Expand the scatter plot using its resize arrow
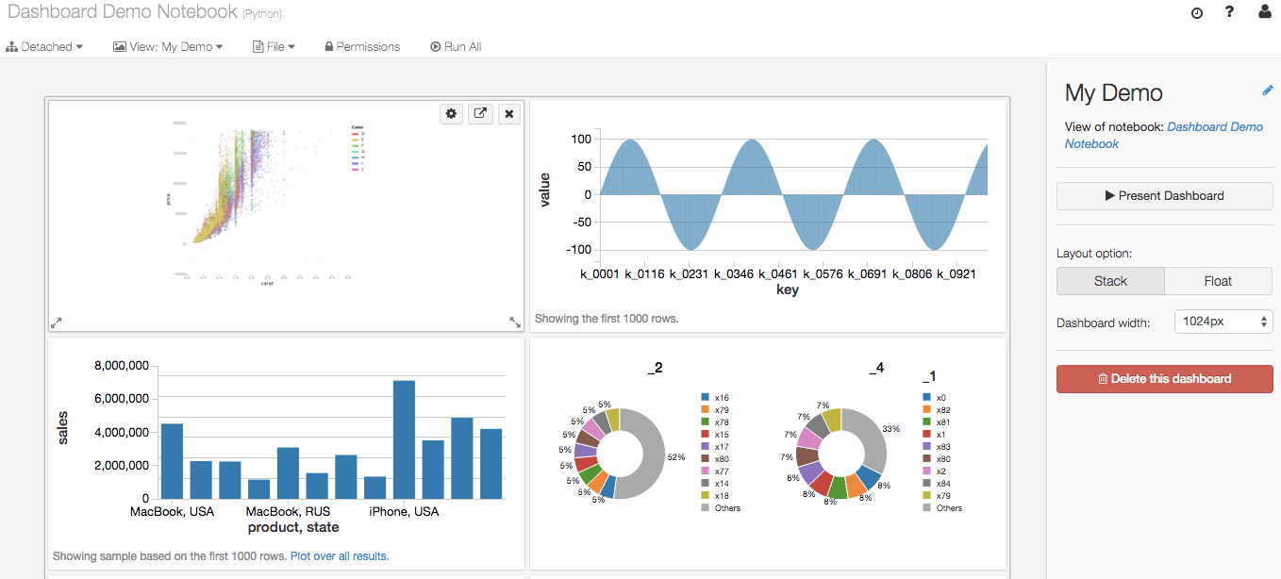The width and height of the screenshot is (1281, 579). pos(56,322)
